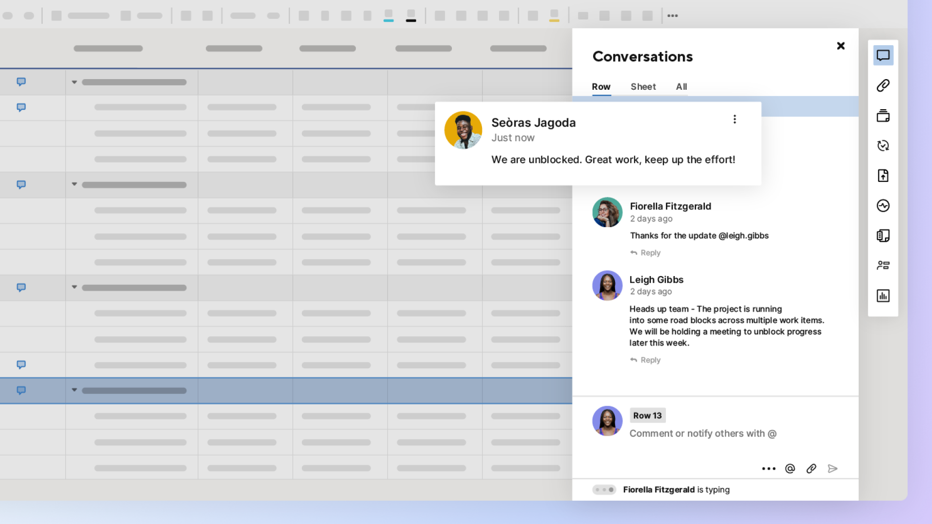Switch to the All conversations tab

coord(681,87)
